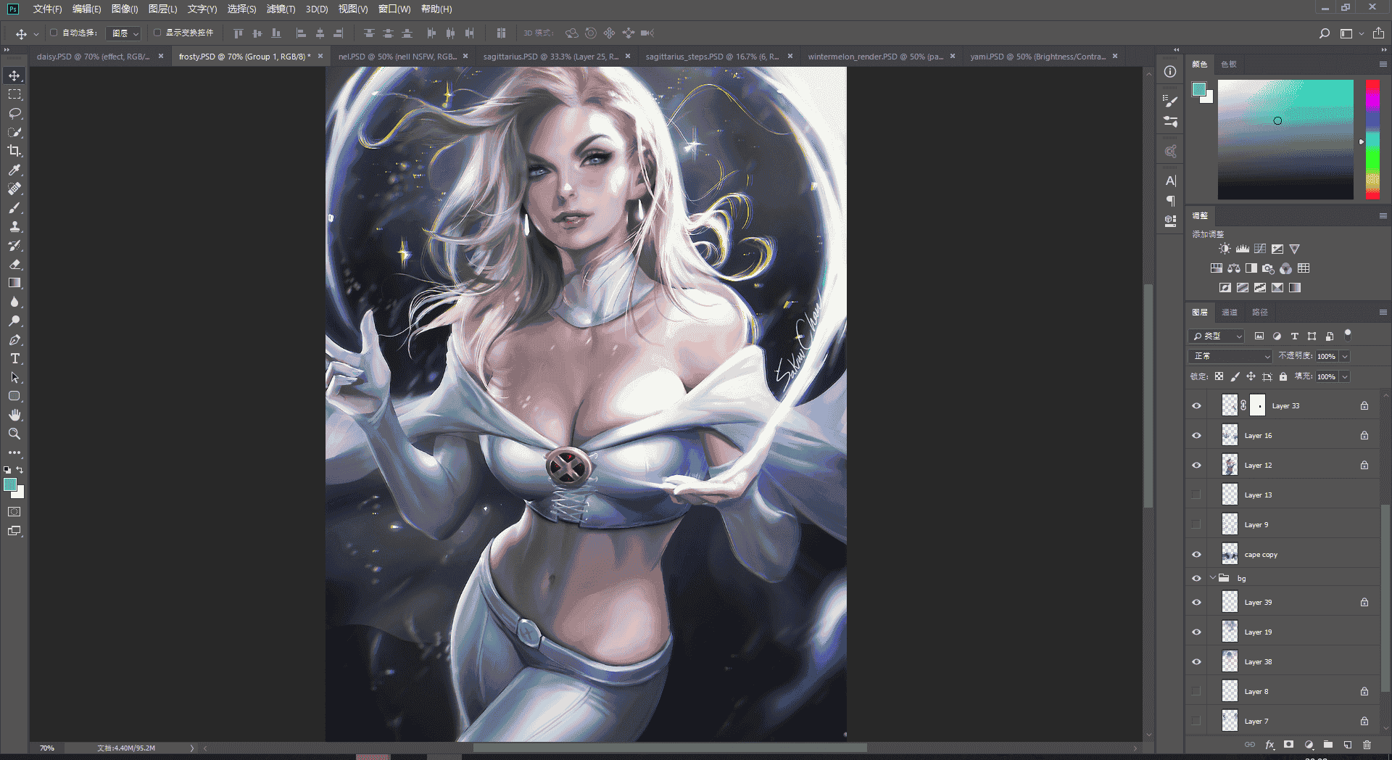This screenshot has width=1392, height=760.
Task: Select the Brush tool
Action: coord(14,207)
